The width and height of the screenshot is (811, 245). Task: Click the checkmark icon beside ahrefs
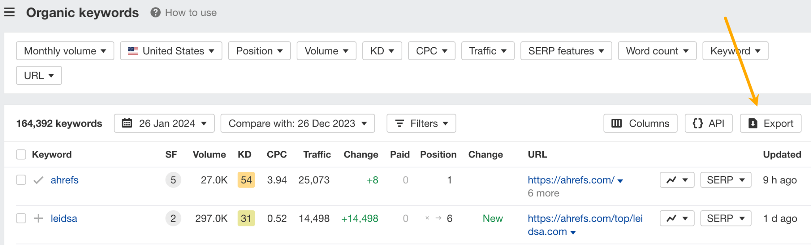pos(38,180)
